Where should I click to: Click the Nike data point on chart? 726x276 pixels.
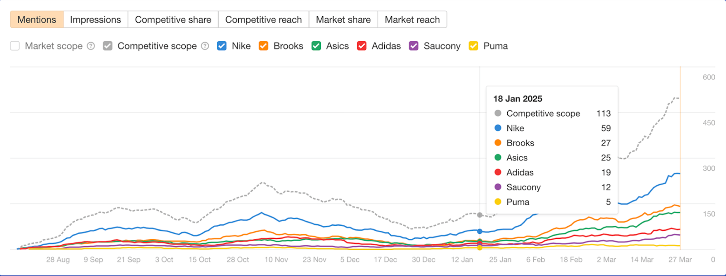(480, 231)
